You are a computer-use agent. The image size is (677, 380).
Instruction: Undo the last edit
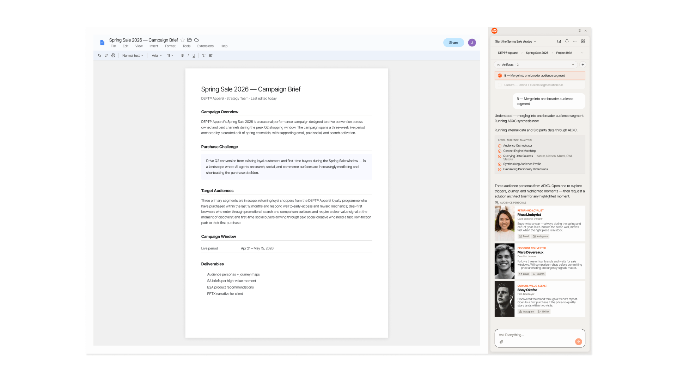99,56
